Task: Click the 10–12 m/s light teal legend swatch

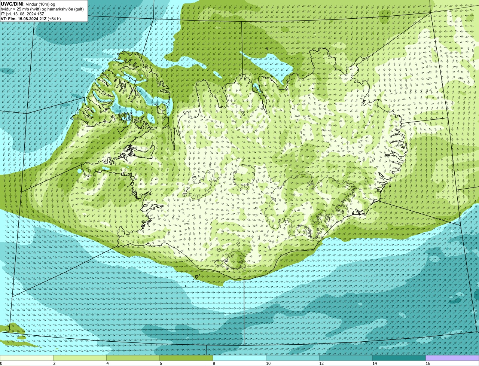Action: coord(293,358)
